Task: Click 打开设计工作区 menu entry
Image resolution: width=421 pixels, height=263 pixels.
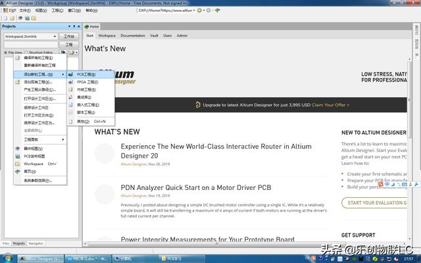Action: point(40,99)
